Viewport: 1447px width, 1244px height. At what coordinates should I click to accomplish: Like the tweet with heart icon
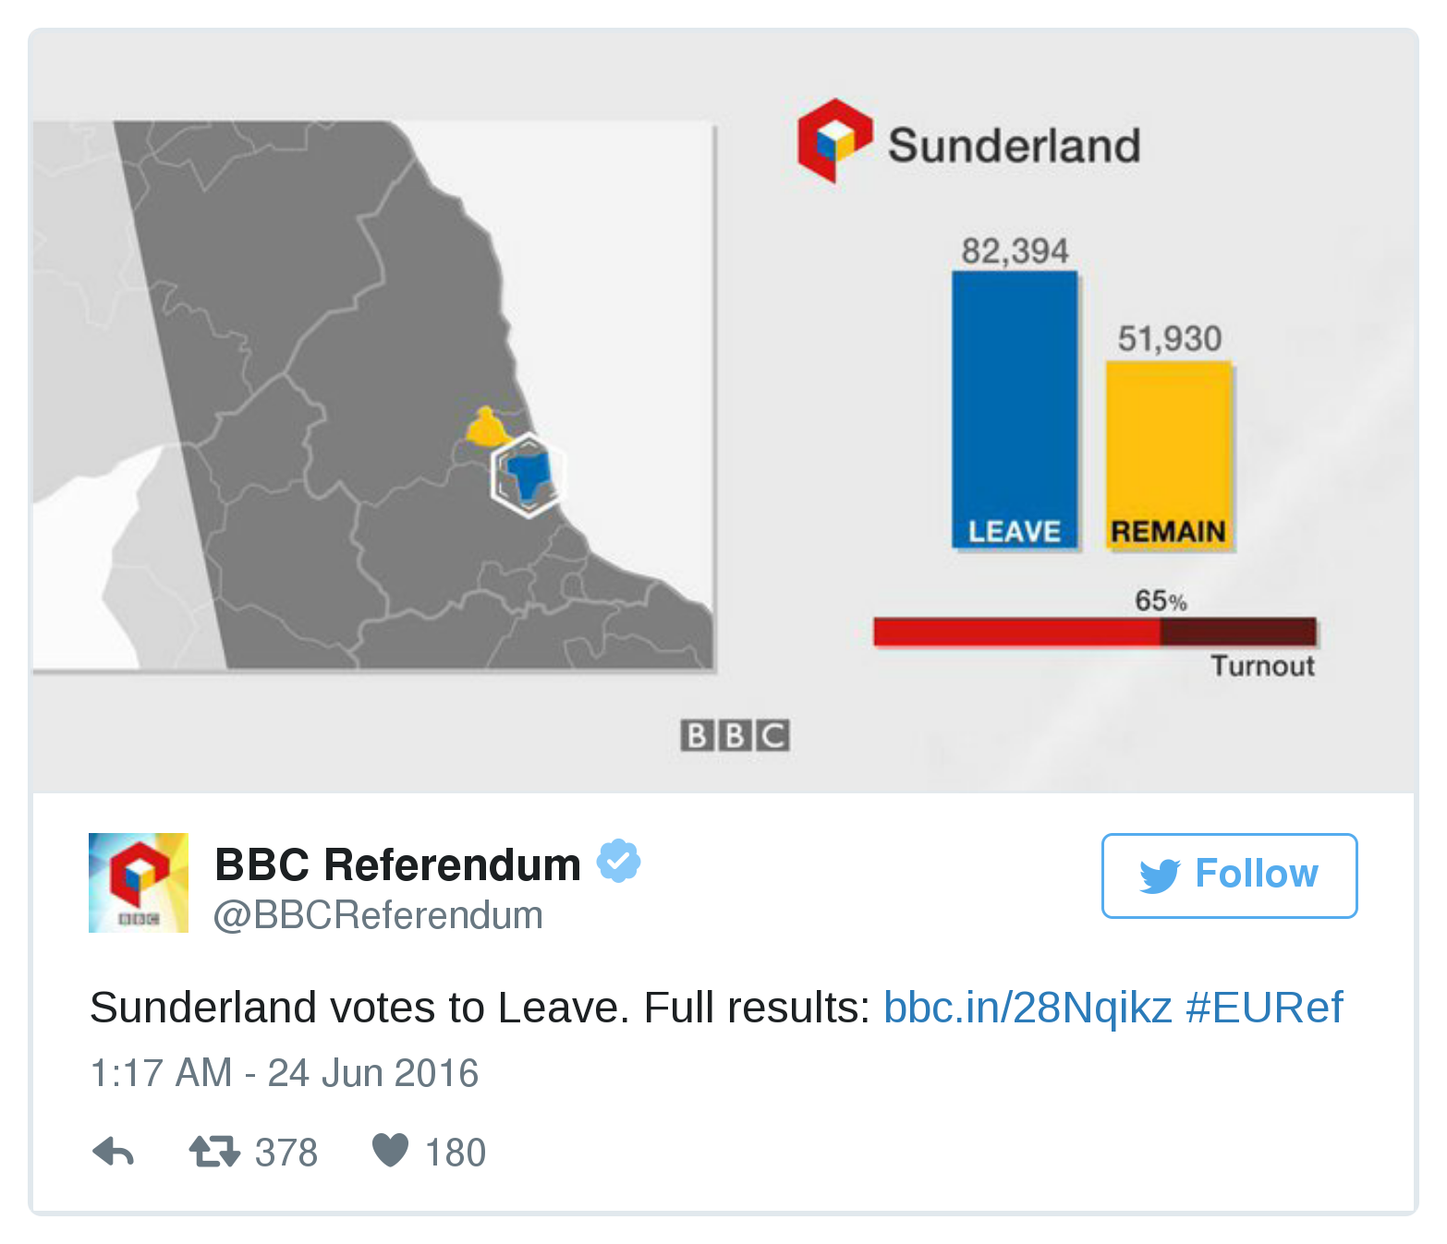[390, 1151]
